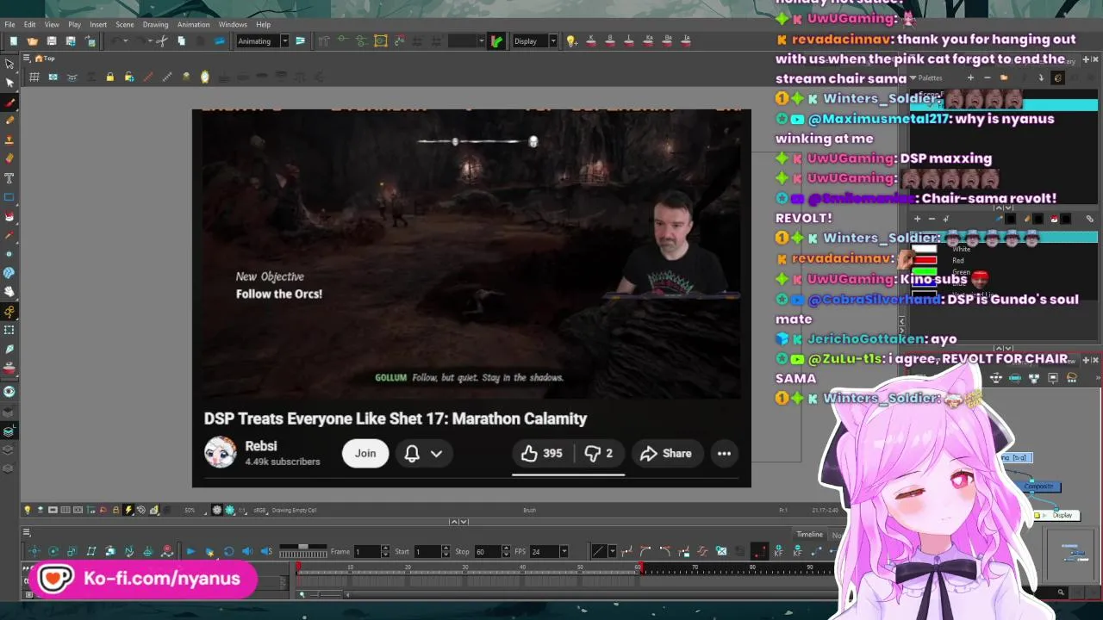Expand the bell notifications chevron
Screen dimensions: 1103x620
pyautogui.click(x=436, y=454)
